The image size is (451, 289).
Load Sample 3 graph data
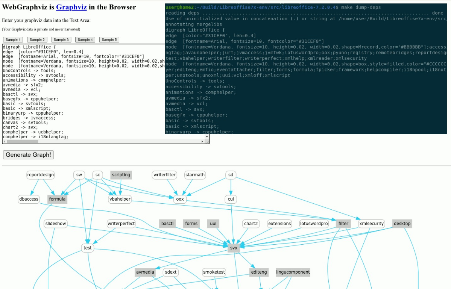coord(61,39)
